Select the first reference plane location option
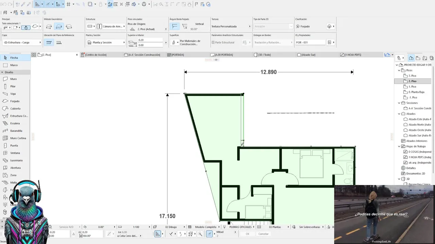 coord(49,42)
